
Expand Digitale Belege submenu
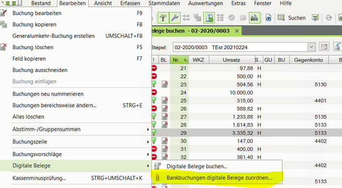pyautogui.click(x=75, y=166)
